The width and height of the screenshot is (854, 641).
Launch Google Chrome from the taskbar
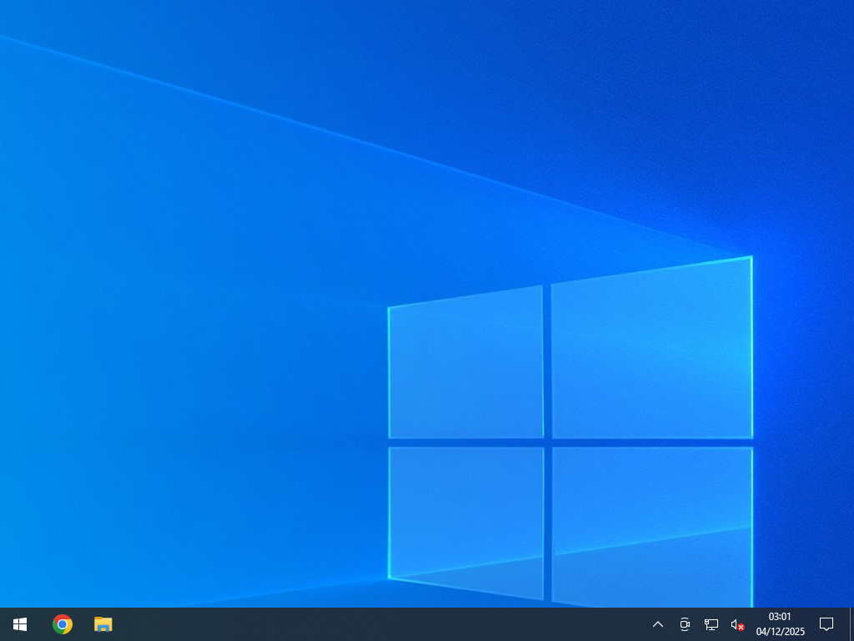coord(63,624)
